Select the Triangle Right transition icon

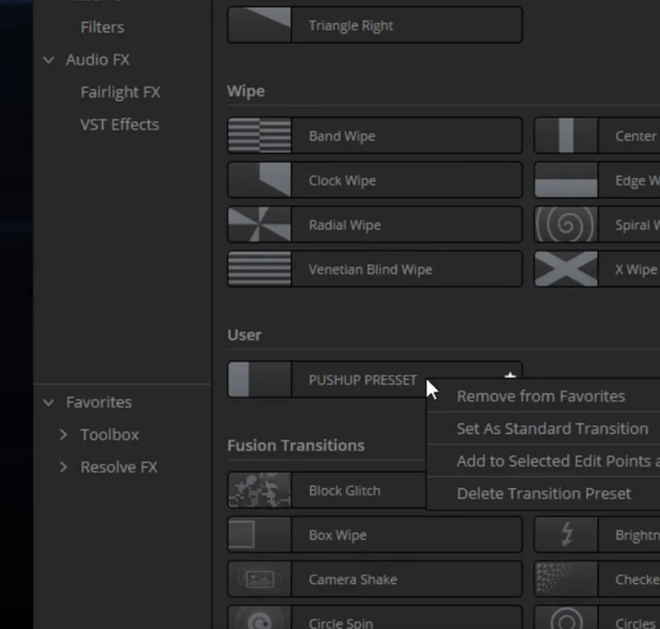click(x=260, y=25)
